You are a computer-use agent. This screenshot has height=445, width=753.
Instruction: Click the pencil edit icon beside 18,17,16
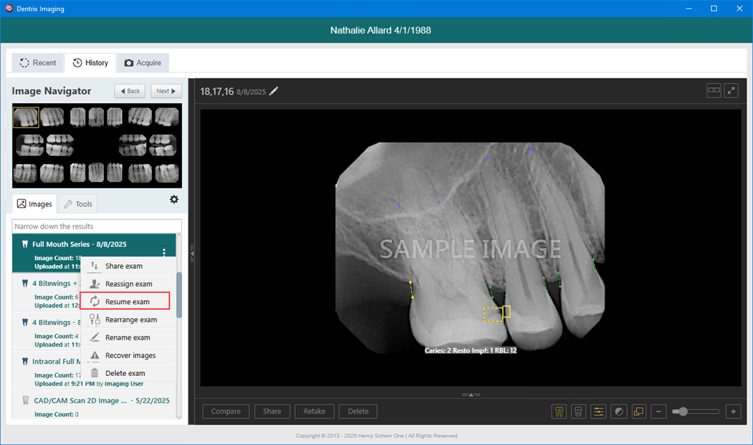pos(274,91)
